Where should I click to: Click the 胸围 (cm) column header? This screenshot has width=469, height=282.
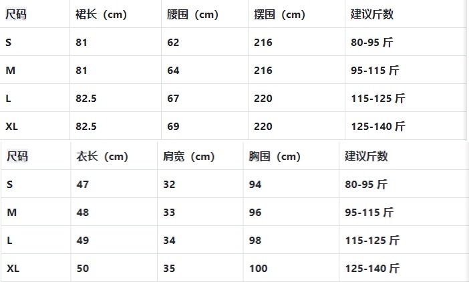tap(275, 157)
